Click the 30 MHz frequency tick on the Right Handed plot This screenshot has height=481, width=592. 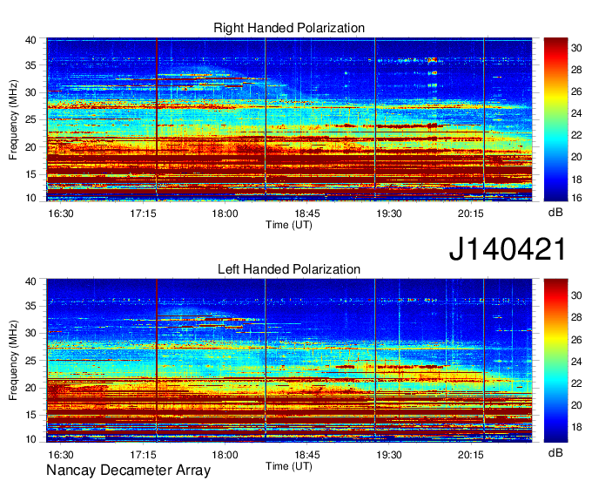[30, 92]
